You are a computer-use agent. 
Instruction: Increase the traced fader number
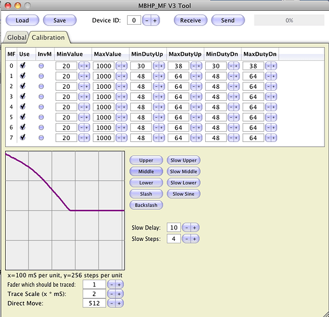click(x=119, y=285)
